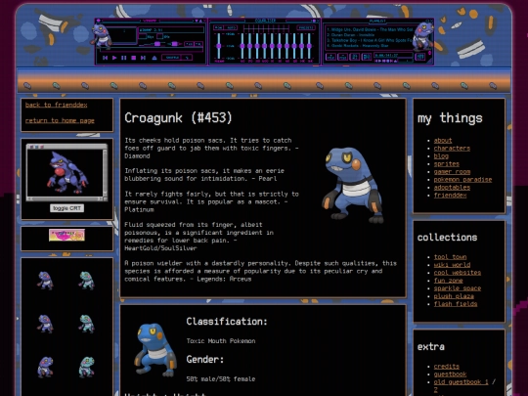Click the equalizer PREAMP slider
The image size is (528, 396).
[219, 46]
